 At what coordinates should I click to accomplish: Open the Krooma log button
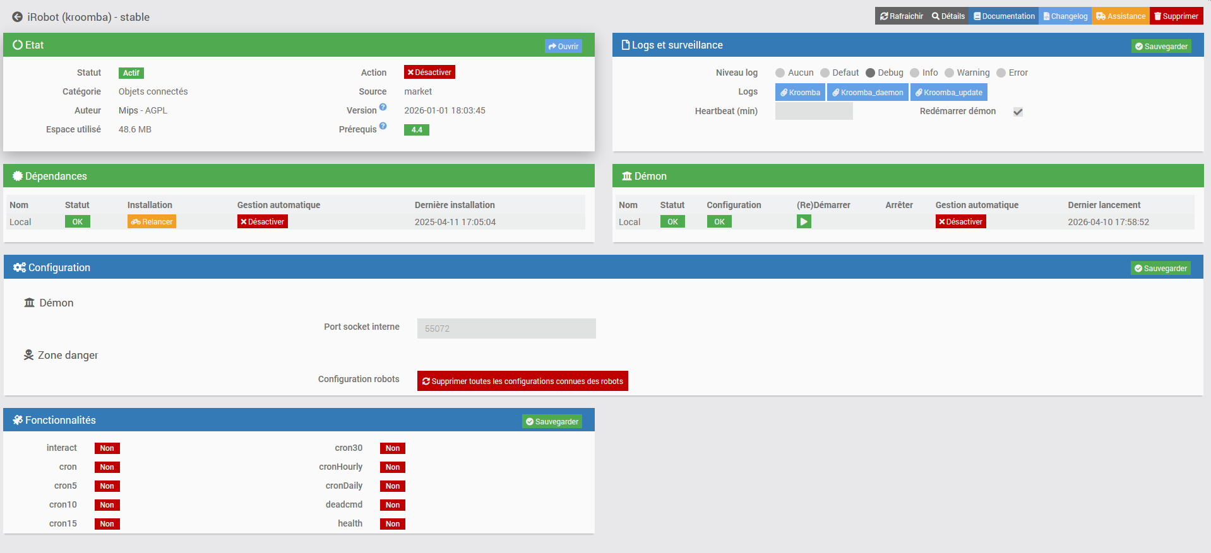[x=800, y=93]
